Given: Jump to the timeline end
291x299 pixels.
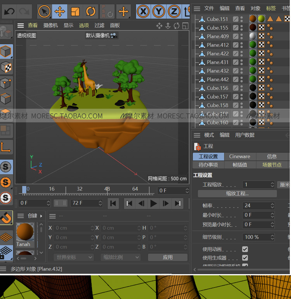Looking at the screenshot, I should [x=178, y=203].
